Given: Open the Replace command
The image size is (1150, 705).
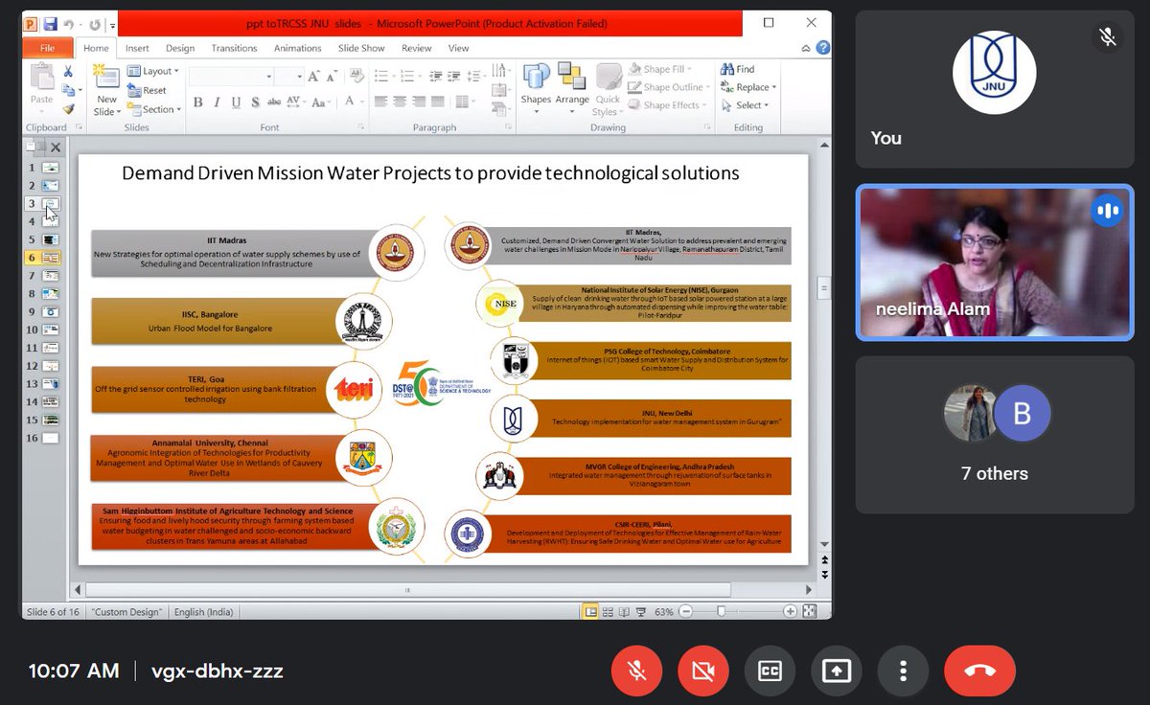Looking at the screenshot, I should 748,87.
